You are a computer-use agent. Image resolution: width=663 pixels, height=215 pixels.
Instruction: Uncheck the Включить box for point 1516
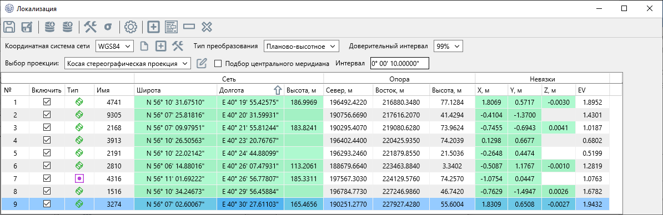point(47,191)
